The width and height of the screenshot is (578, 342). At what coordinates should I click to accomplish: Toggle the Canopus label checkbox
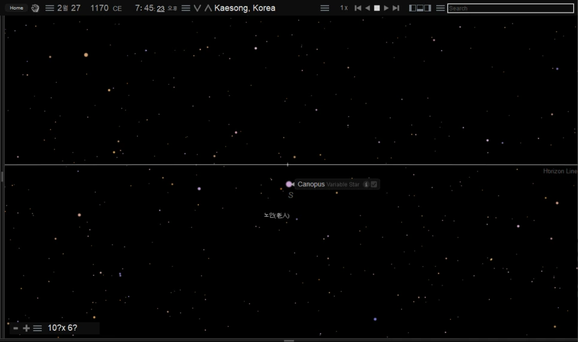(374, 184)
